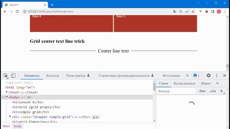Select the Вычисленные pane tab
The width and height of the screenshot is (230, 129).
point(184,83)
